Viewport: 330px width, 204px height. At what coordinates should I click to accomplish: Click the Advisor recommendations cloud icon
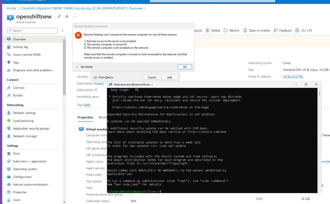(9, 184)
